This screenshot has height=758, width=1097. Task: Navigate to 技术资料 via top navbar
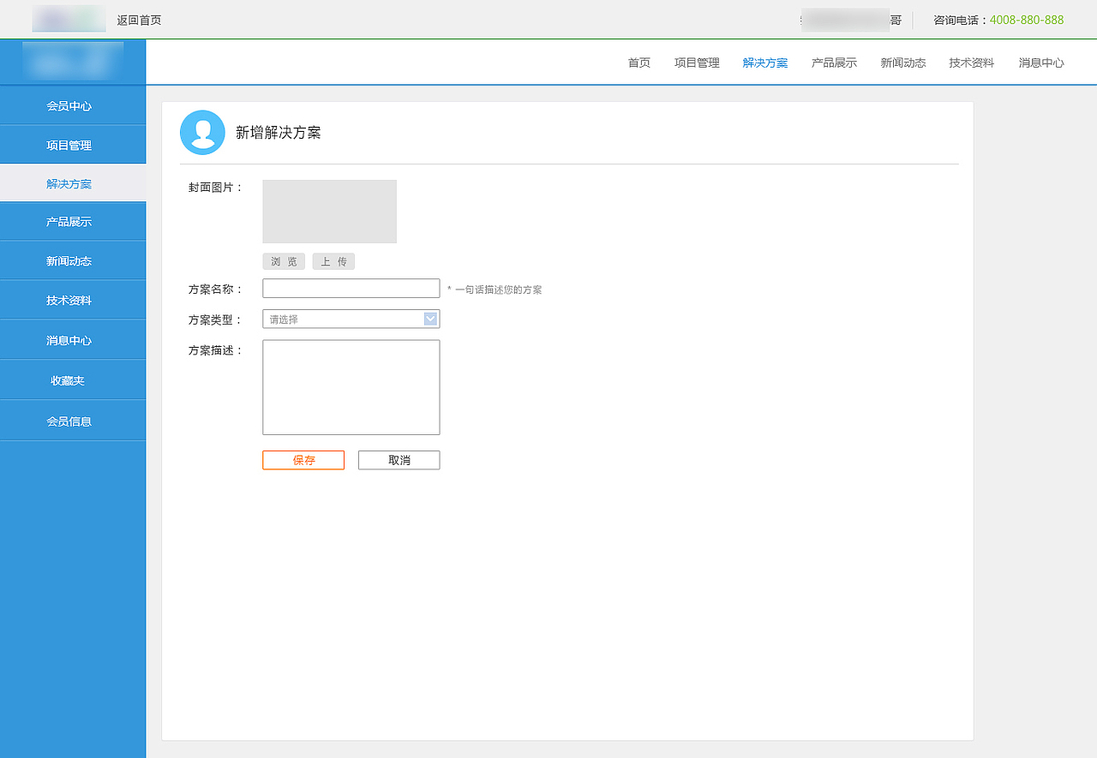point(970,62)
